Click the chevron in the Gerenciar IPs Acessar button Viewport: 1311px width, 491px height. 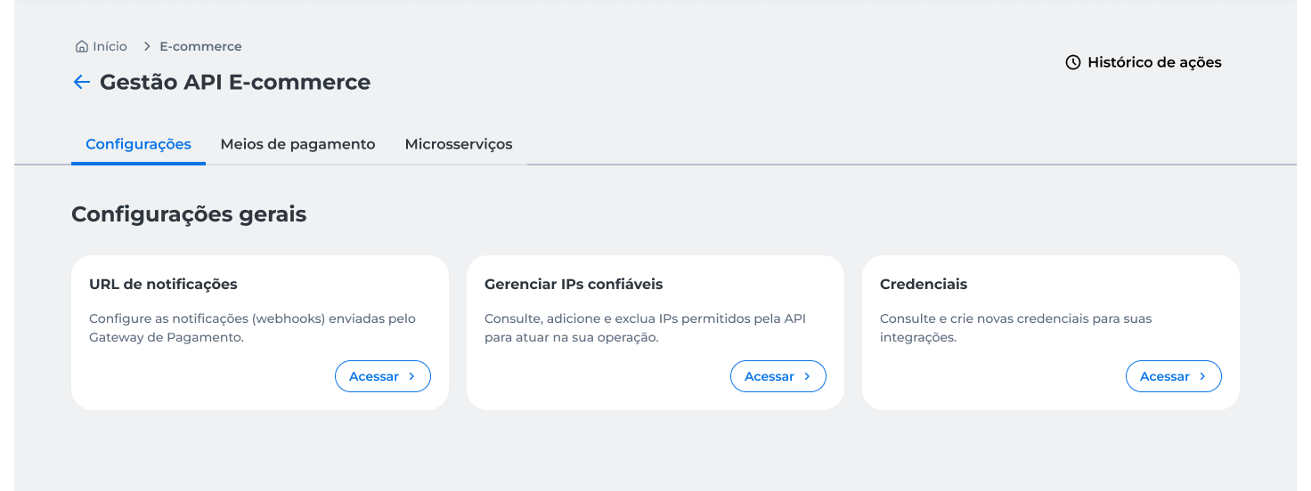pos(807,376)
